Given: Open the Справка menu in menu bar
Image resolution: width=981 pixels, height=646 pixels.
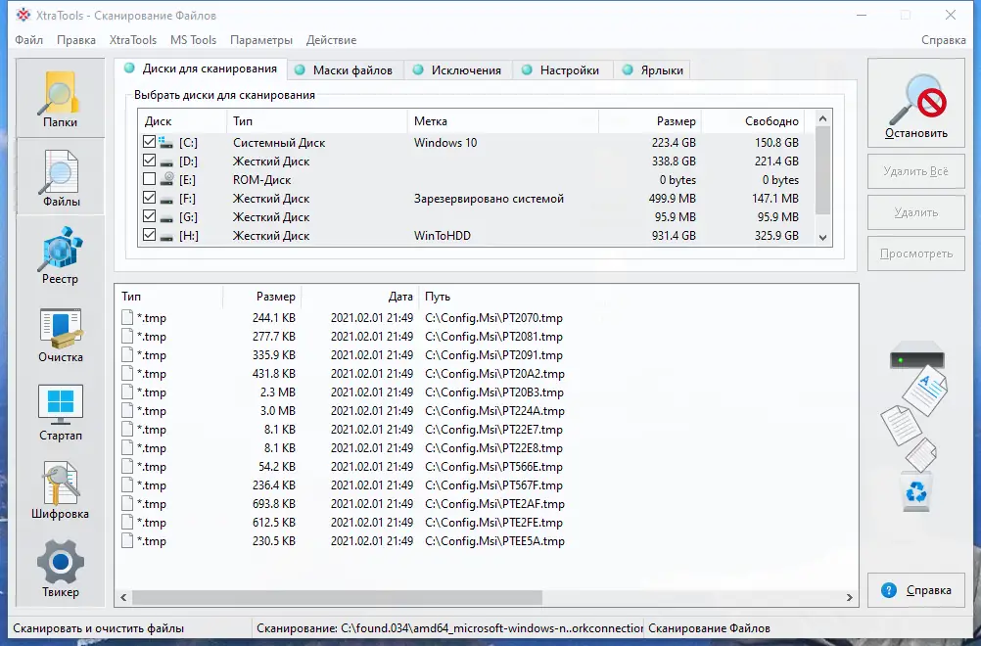Looking at the screenshot, I should pos(944,40).
